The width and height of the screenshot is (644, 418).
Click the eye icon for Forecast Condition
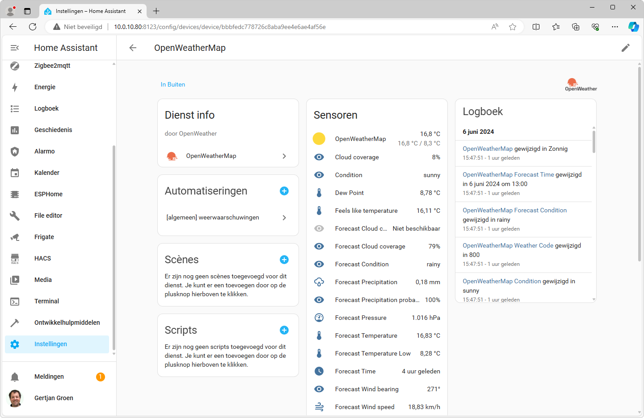(319, 264)
